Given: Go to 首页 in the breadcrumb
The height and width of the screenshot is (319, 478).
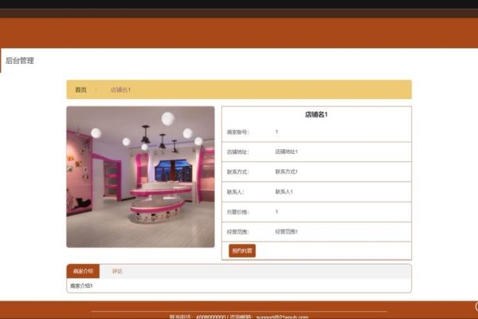Looking at the screenshot, I should (80, 89).
